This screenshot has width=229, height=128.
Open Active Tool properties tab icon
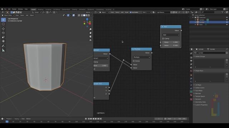coord(191,53)
